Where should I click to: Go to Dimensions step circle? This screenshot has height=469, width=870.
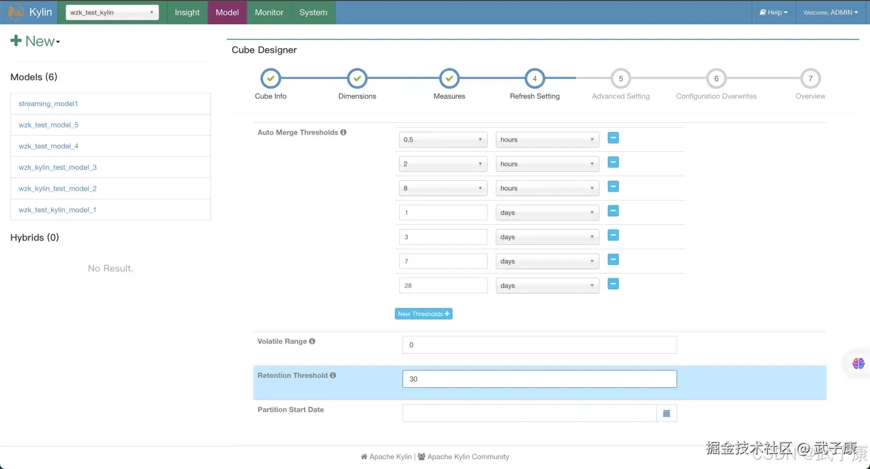[x=357, y=79]
